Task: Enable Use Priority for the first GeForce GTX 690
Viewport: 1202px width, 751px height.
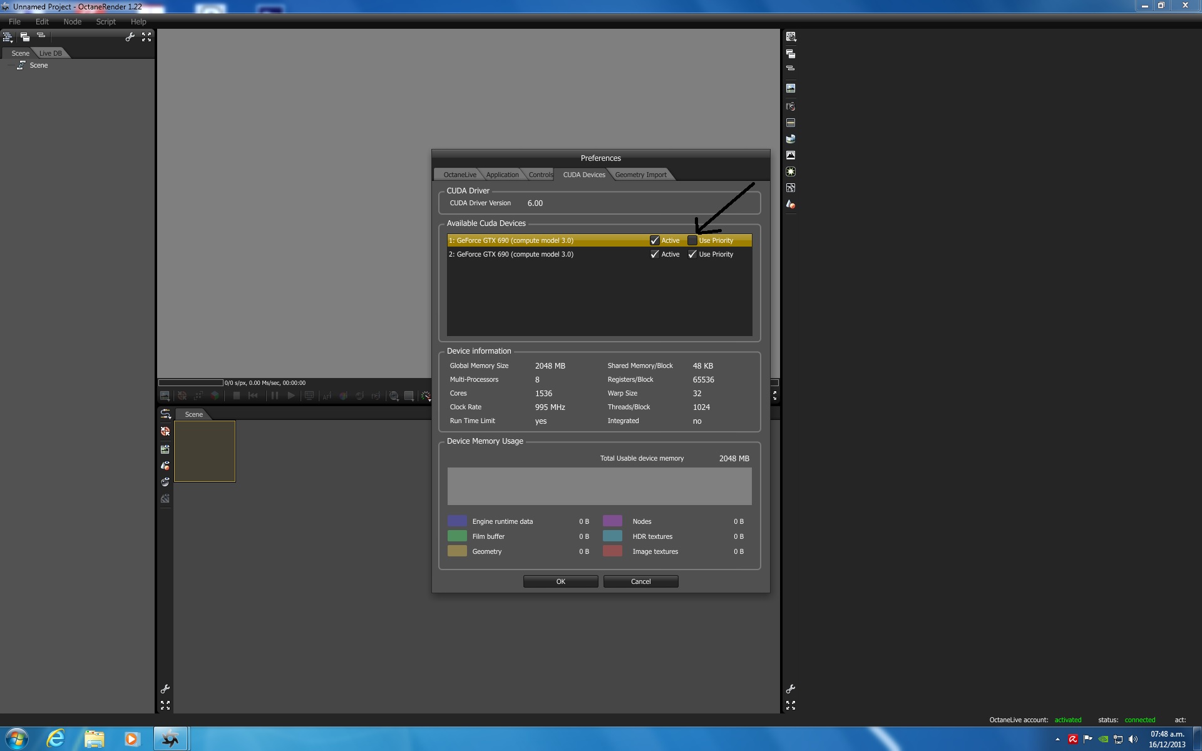Action: [x=692, y=240]
